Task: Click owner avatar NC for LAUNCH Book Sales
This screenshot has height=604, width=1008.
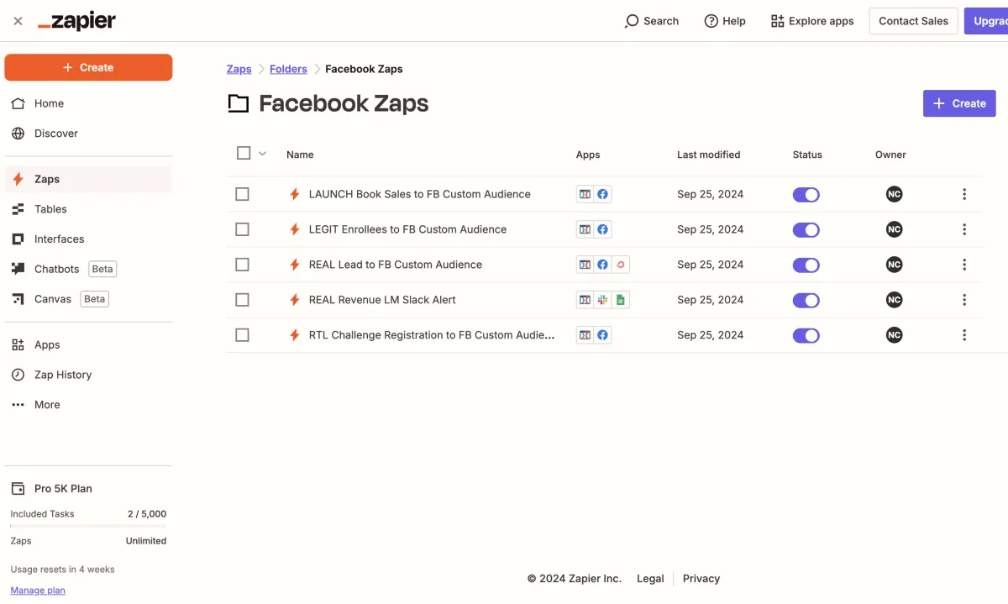Action: click(x=894, y=194)
